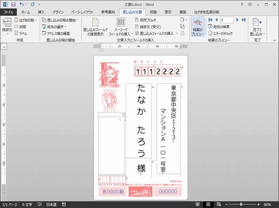Switch to はがき宛名面印刷 tab
This screenshot has width=279, height=208.
click(x=206, y=12)
